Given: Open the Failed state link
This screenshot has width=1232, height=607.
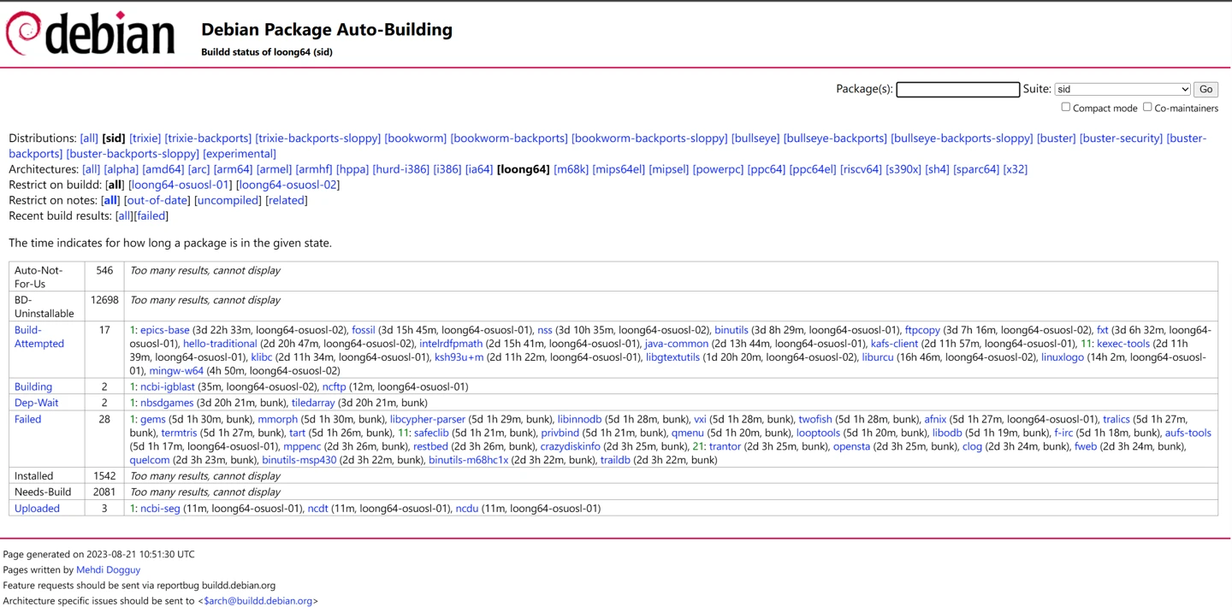Looking at the screenshot, I should (x=27, y=420).
